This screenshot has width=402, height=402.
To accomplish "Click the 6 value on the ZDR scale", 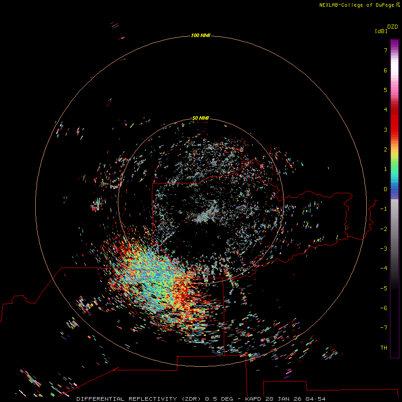I will (x=385, y=70).
